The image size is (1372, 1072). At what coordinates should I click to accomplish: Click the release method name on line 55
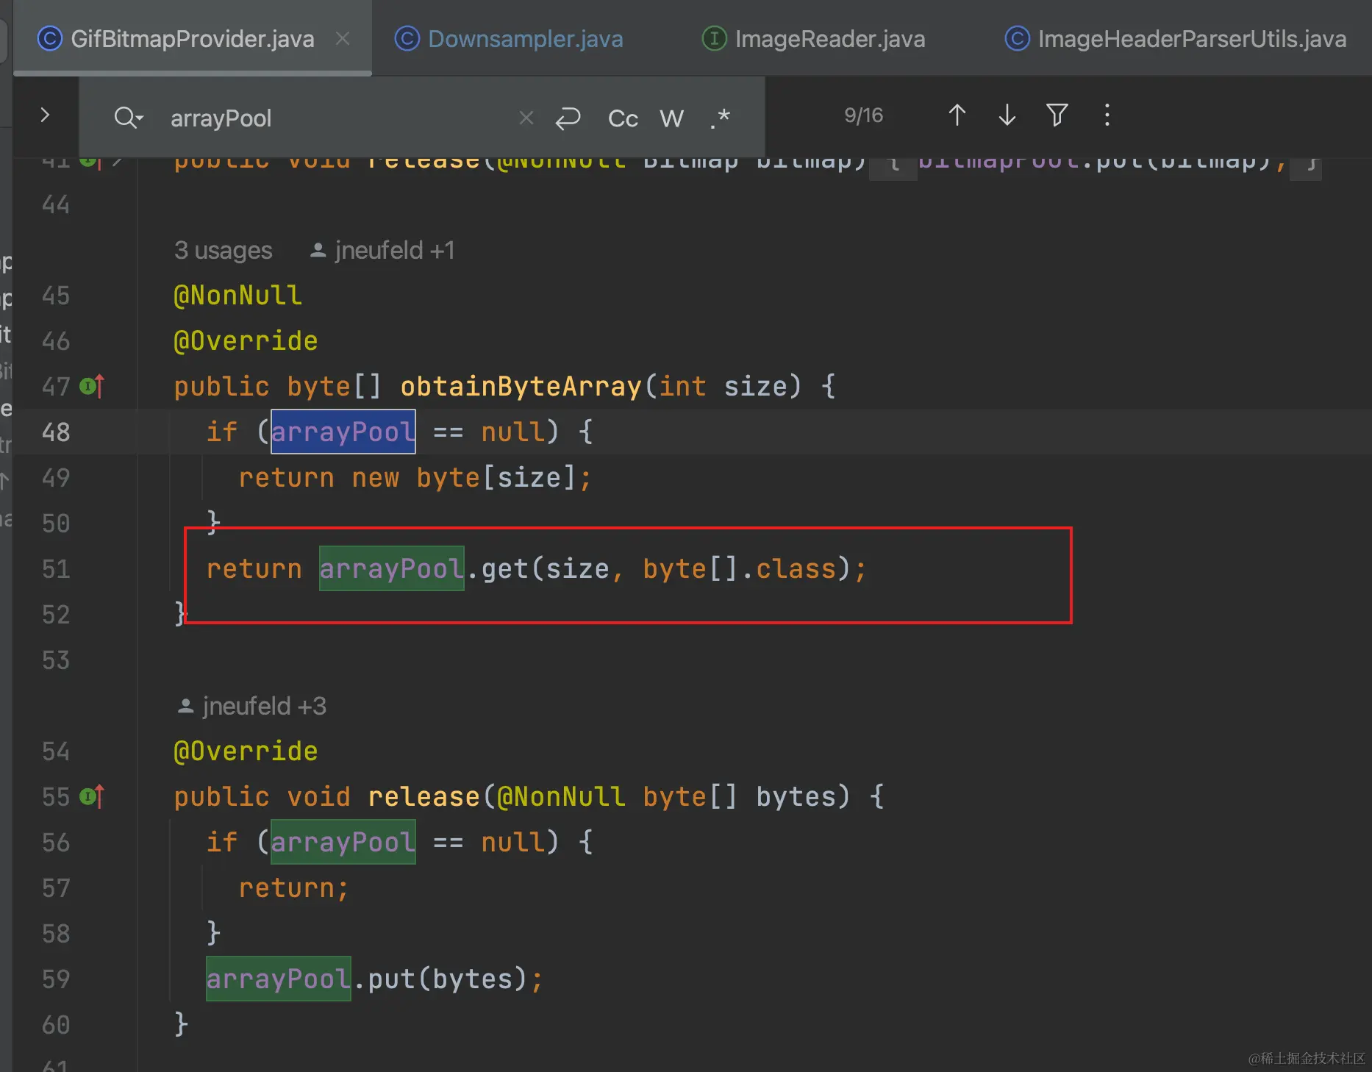tap(424, 796)
